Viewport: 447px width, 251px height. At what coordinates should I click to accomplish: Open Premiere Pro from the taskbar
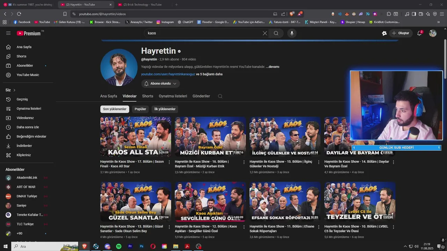pyautogui.click(x=130, y=246)
